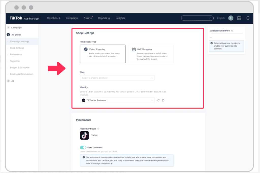The width and height of the screenshot is (260, 173).
Task: Jump to Shop Settings in the sidebar
Action: coord(17,48)
